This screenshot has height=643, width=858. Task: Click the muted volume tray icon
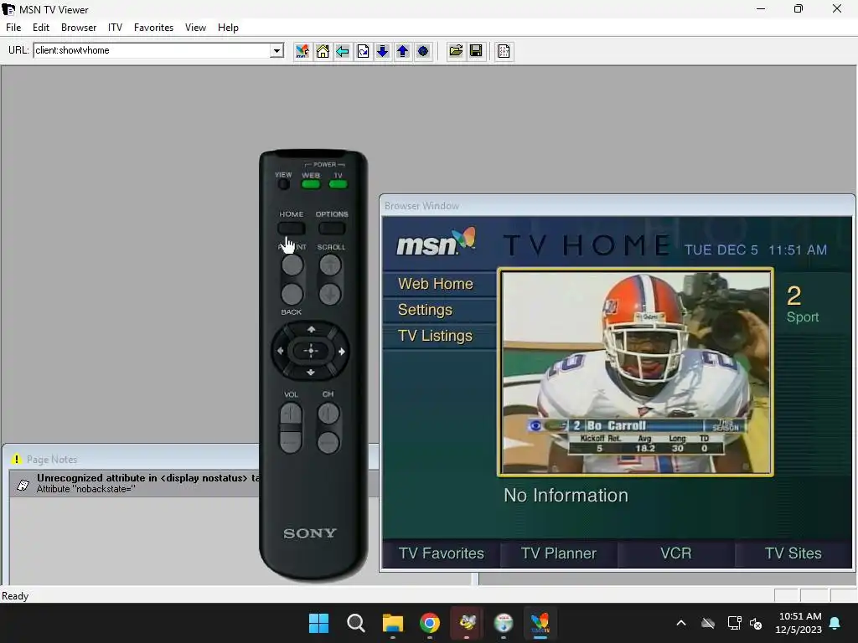[x=756, y=623]
